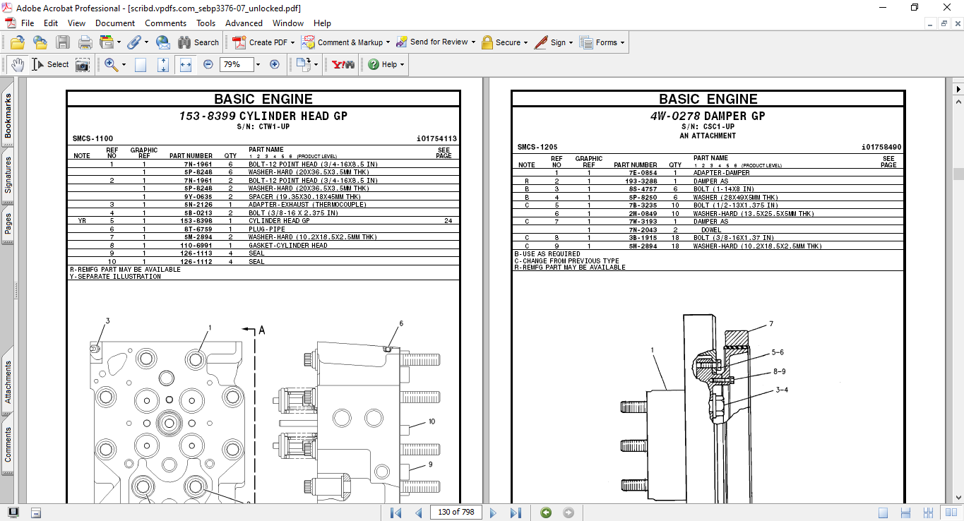The image size is (964, 521).
Task: Click the zoom out minus button
Action: 208,64
